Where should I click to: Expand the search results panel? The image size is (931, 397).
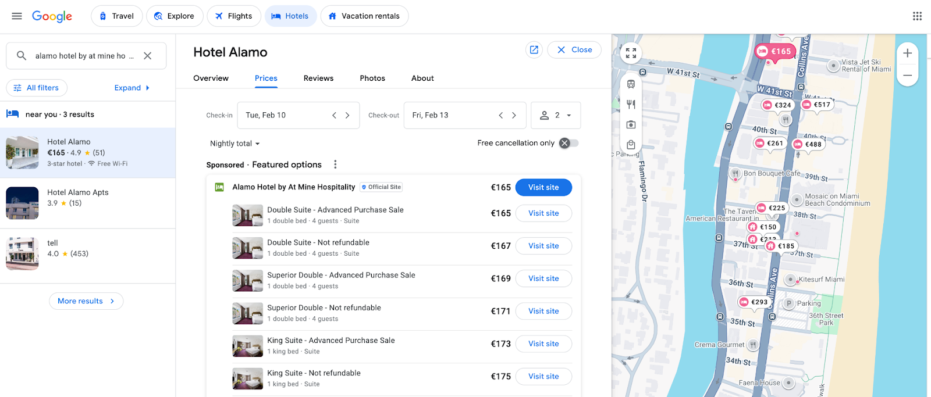pos(132,88)
